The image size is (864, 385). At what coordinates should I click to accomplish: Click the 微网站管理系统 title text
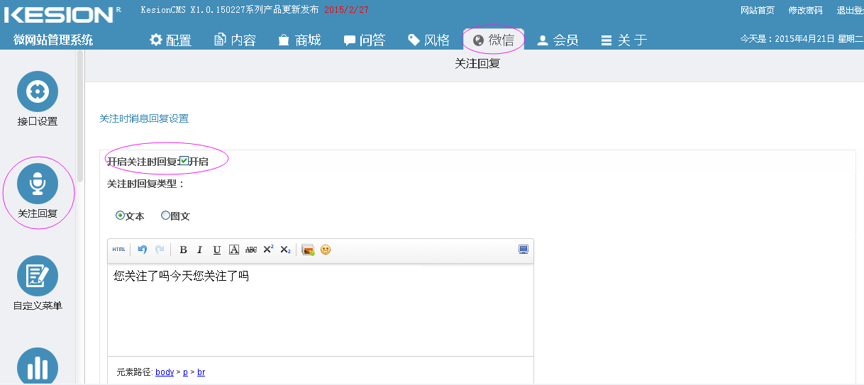[53, 40]
